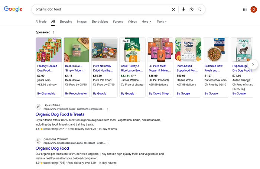Image resolution: width=260 pixels, height=169 pixels.
Task: Open JR Pure Meat Topper & Mixer link
Action: [159, 68]
